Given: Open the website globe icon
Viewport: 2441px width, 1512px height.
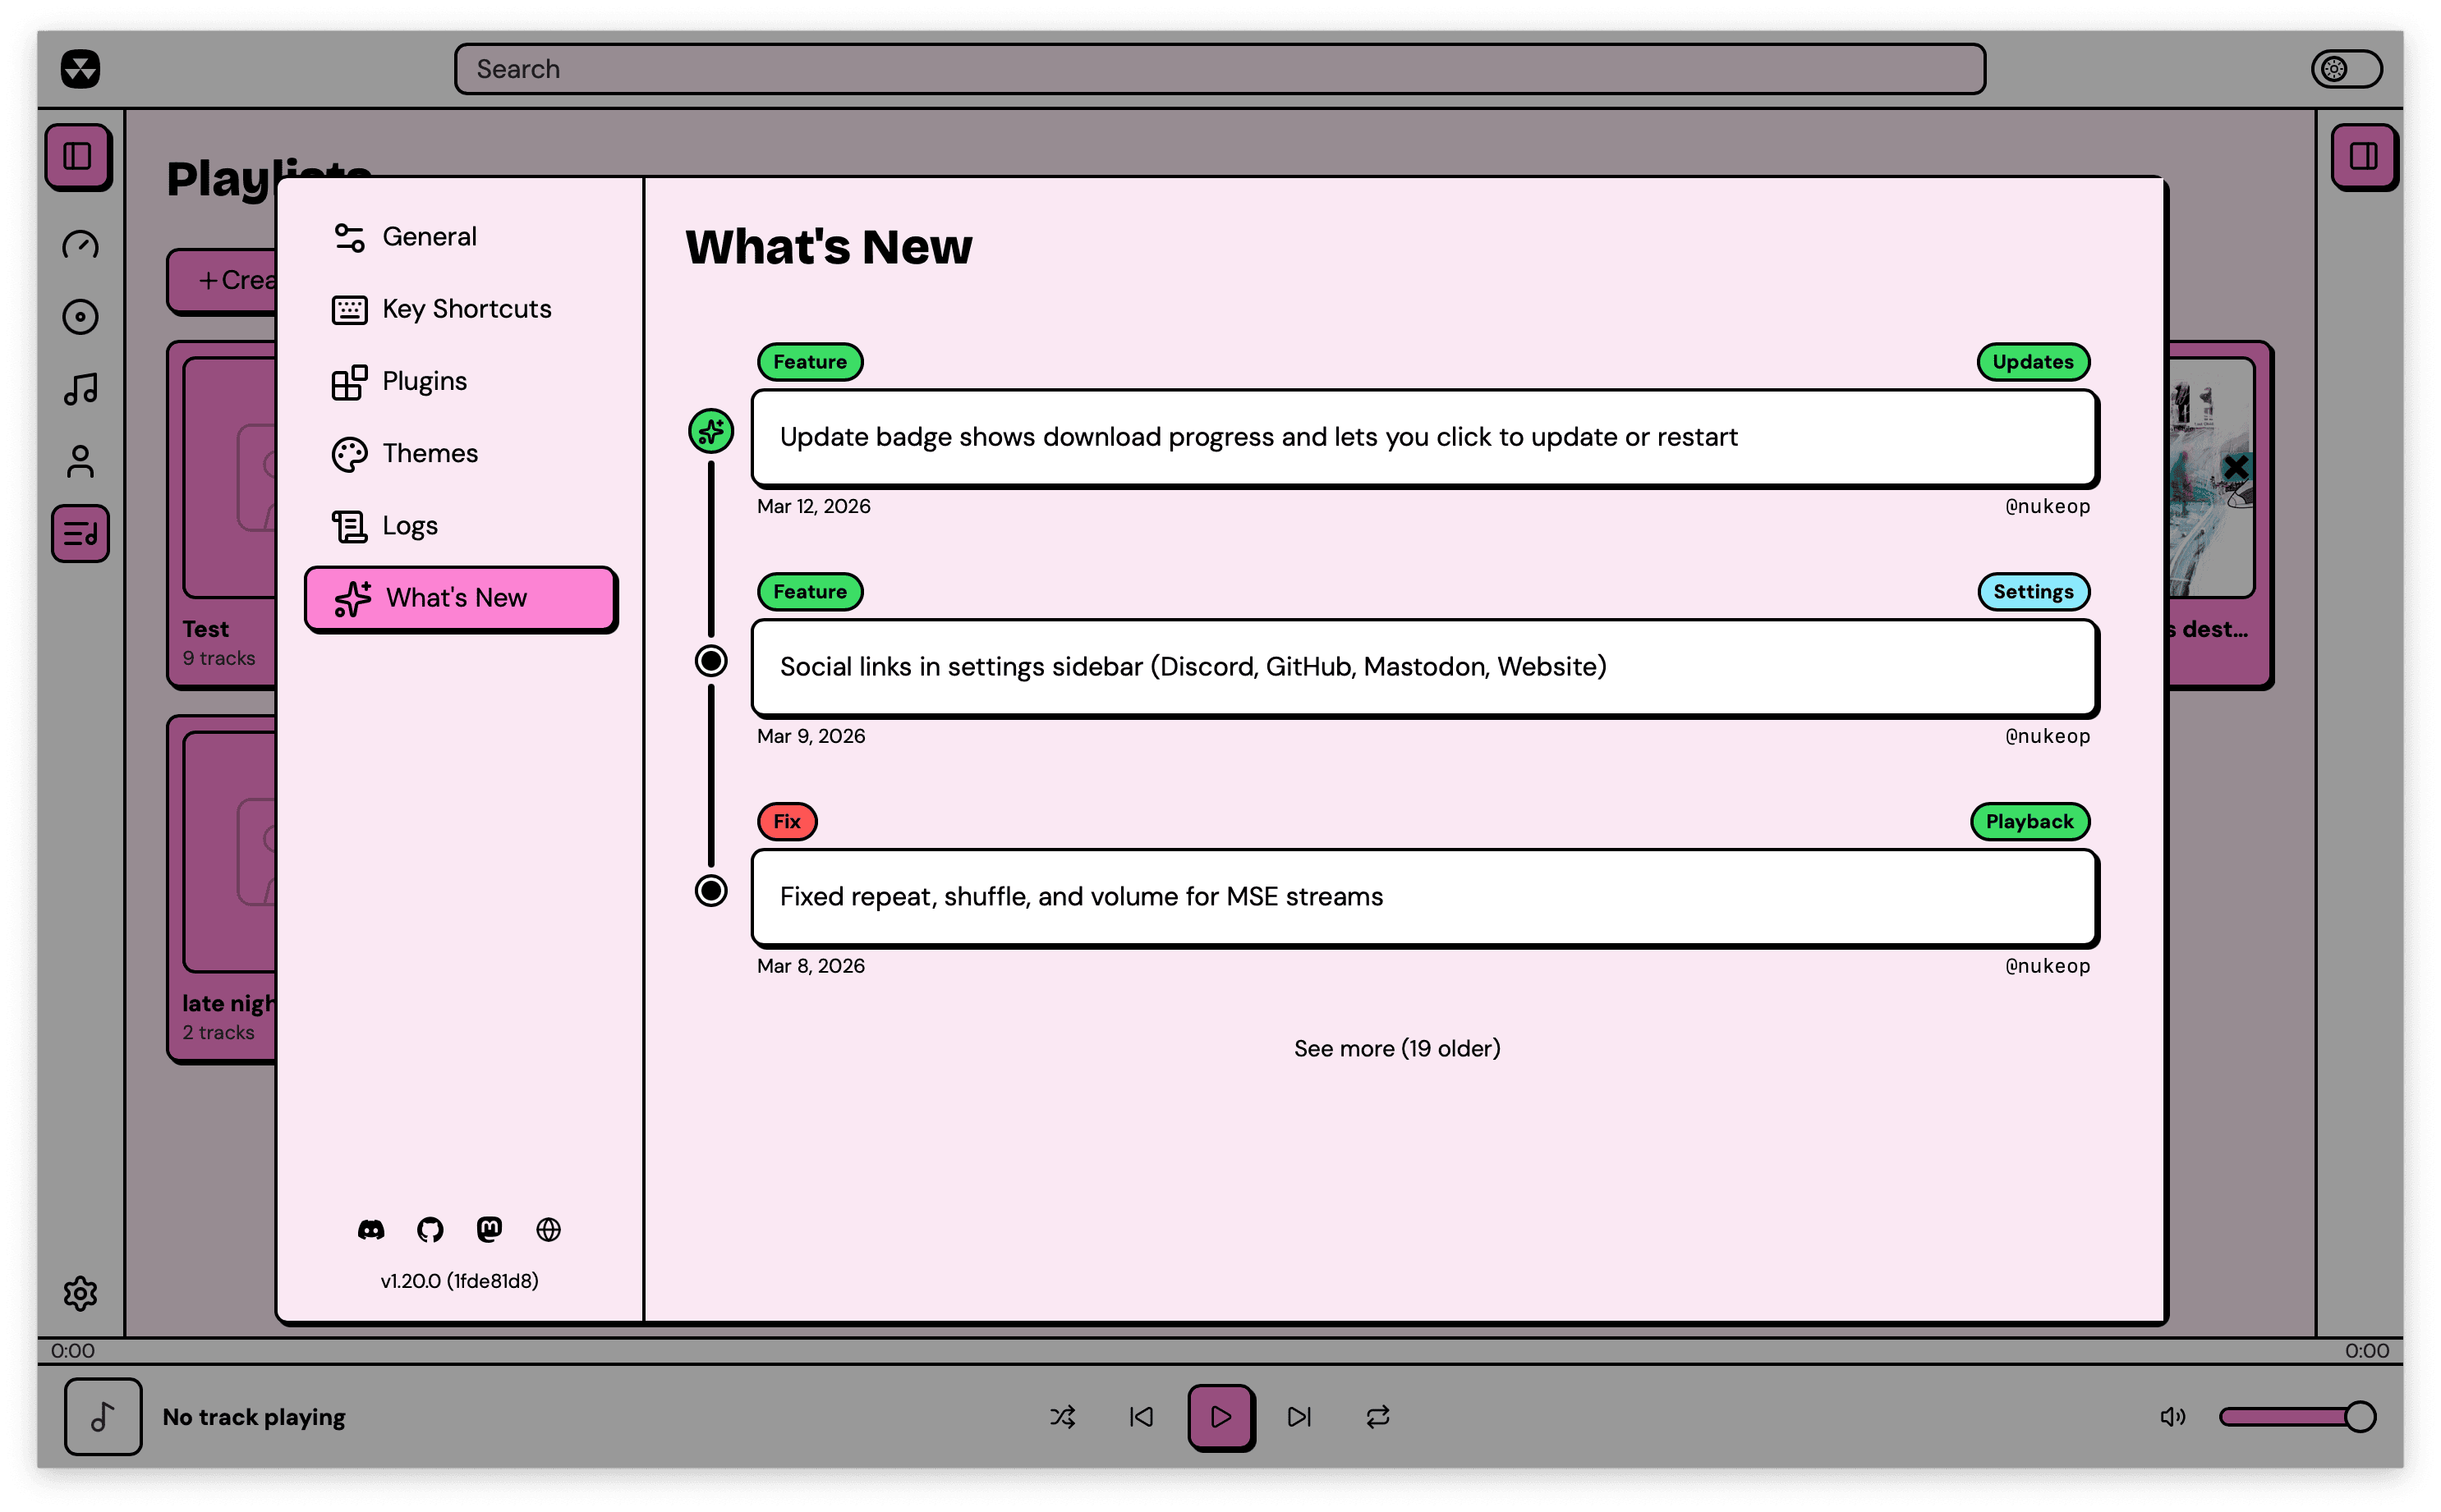Looking at the screenshot, I should tap(548, 1229).
